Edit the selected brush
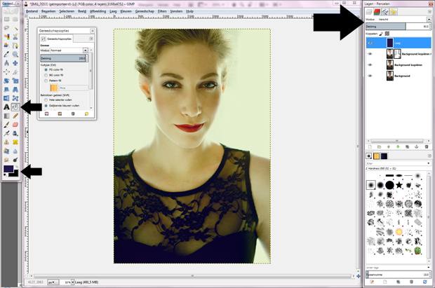 [x=372, y=282]
